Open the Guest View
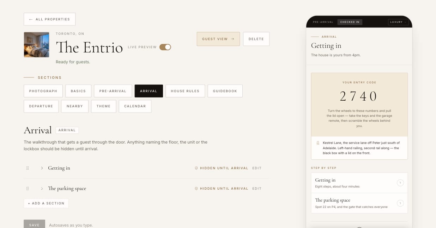 coord(218,39)
